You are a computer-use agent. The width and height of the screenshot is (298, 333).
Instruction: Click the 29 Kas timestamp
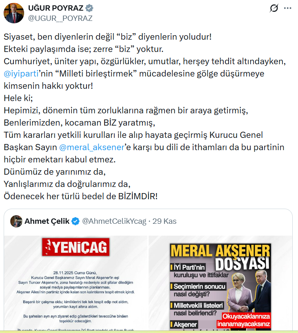pos(165,221)
